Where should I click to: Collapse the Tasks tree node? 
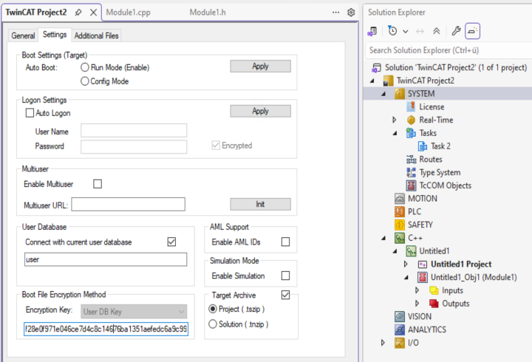[x=395, y=133]
